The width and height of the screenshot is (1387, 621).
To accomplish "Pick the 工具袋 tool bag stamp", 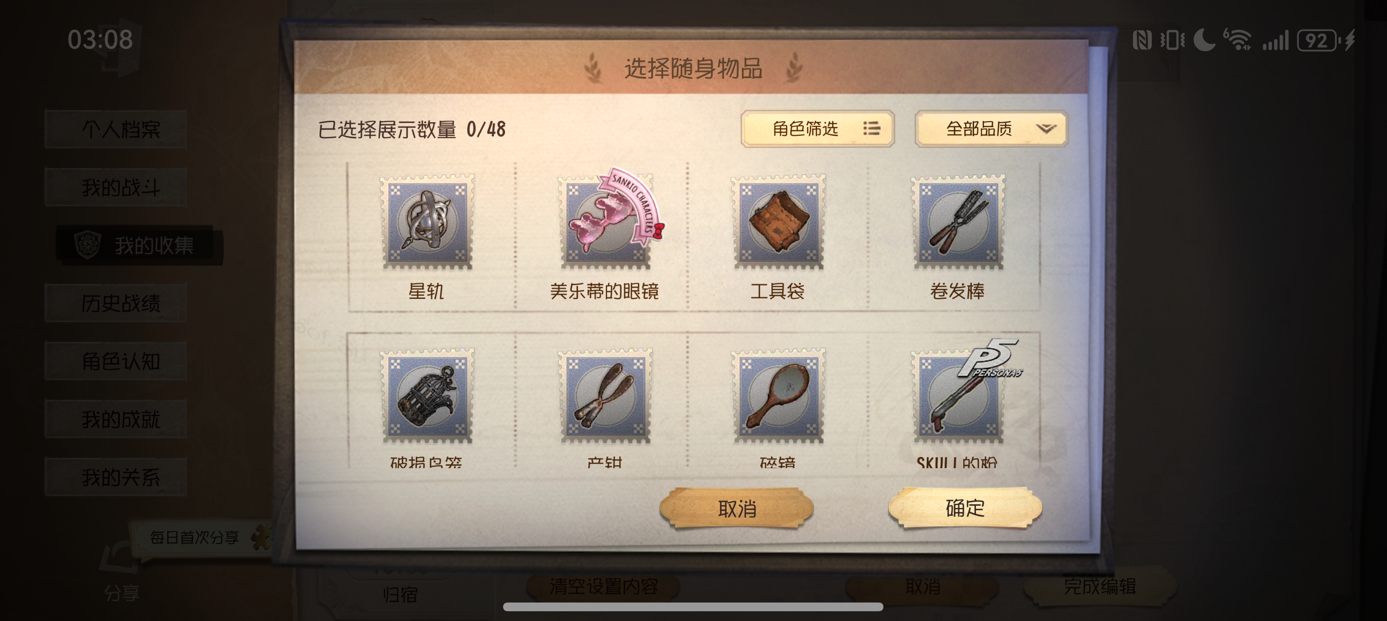I will click(779, 222).
